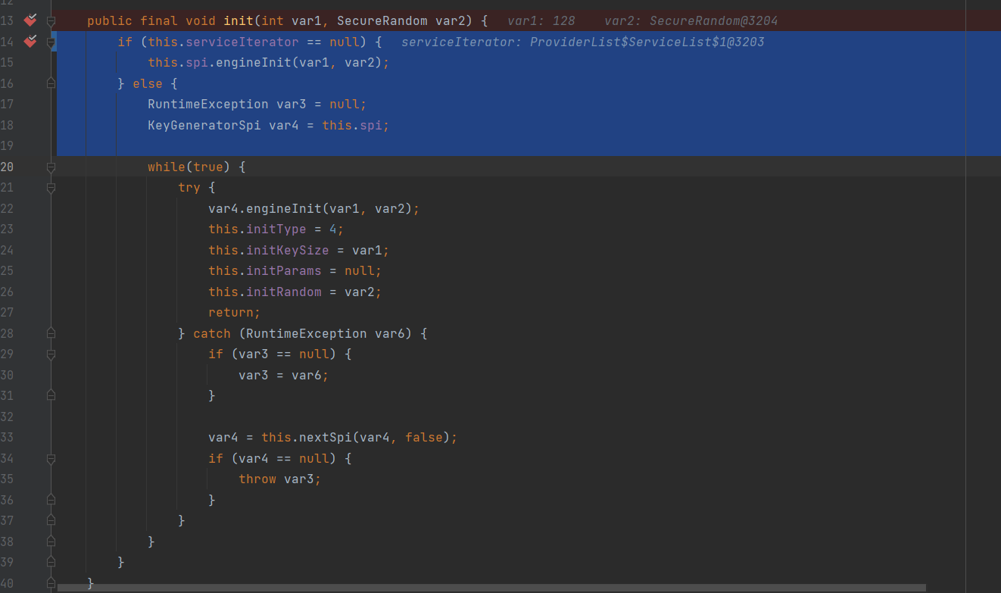
Task: Click fold end marker on line 36
Action: [51, 500]
